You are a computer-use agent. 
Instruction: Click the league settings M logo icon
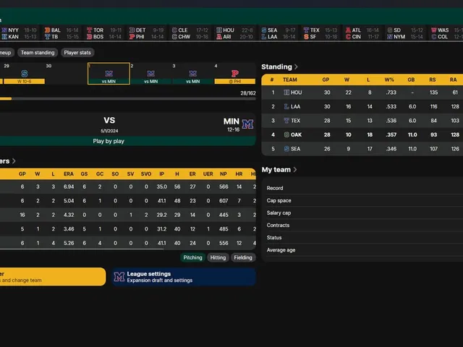pyautogui.click(x=119, y=277)
